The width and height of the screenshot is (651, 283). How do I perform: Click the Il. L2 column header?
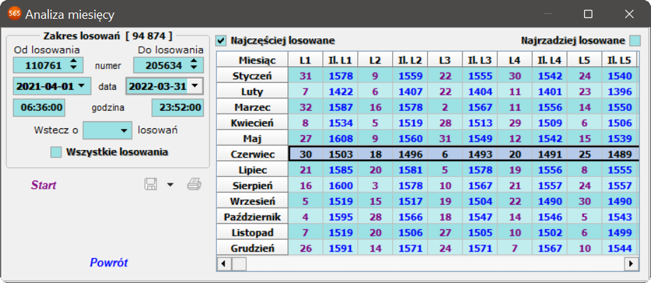pos(410,60)
